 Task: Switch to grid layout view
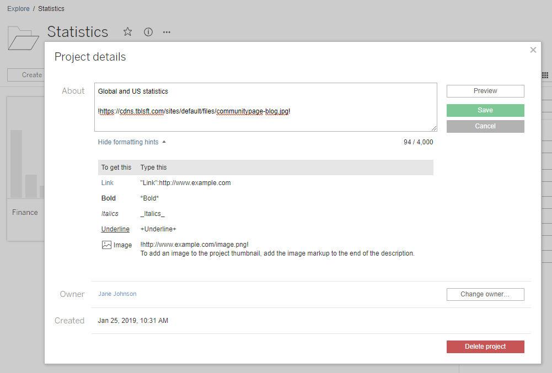click(545, 75)
